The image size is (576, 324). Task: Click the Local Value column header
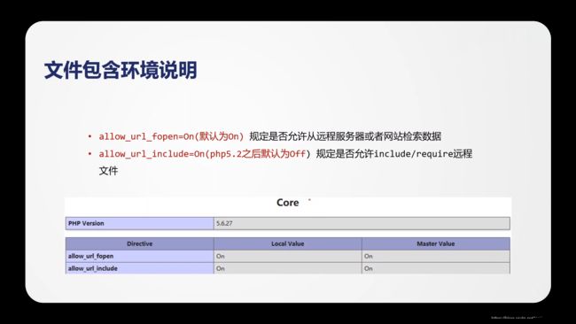[x=288, y=243]
